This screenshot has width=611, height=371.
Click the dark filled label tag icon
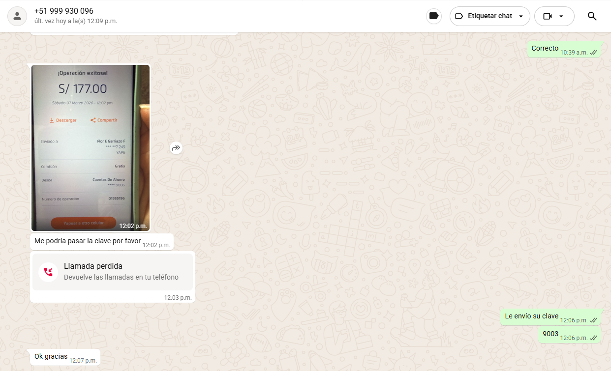tap(433, 16)
